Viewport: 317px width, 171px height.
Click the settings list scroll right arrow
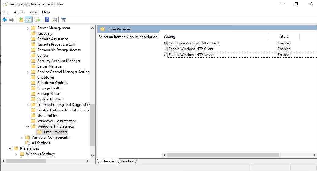pos(314,155)
